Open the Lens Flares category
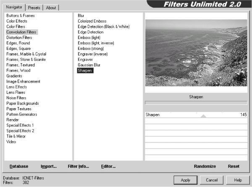 (x=16, y=92)
